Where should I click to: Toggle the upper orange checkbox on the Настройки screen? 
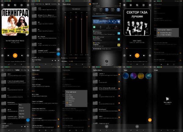click(x=58, y=119)
